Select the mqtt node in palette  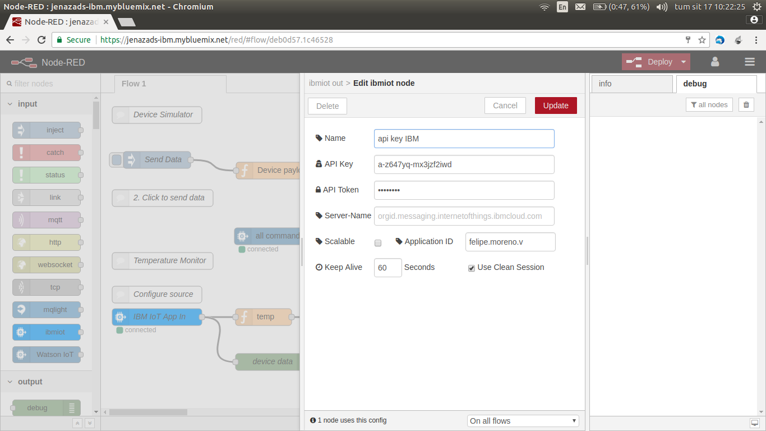47,220
